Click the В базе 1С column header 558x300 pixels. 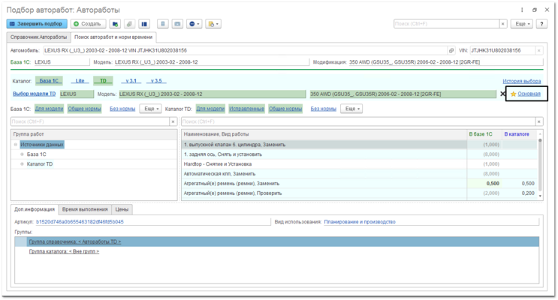tap(484, 134)
